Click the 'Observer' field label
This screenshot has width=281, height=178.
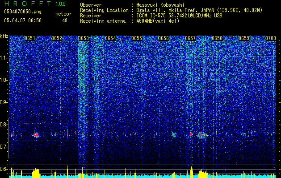pos(91,5)
